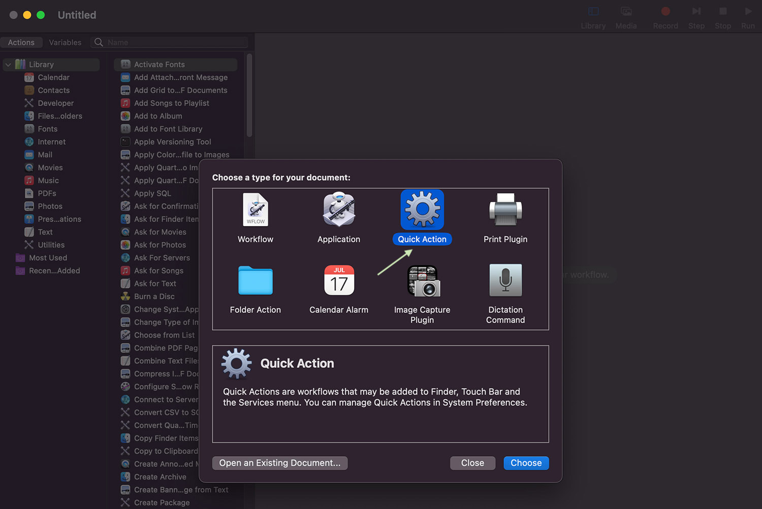Click the search magnifier icon

click(99, 42)
